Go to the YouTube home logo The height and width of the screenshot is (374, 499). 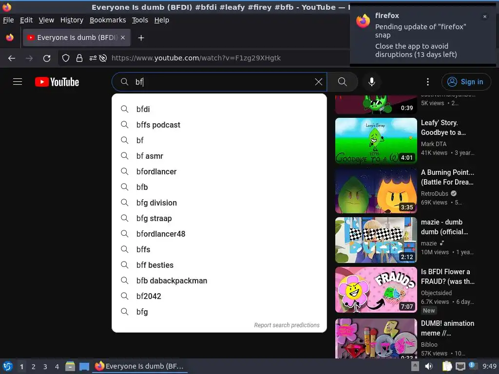click(x=57, y=82)
